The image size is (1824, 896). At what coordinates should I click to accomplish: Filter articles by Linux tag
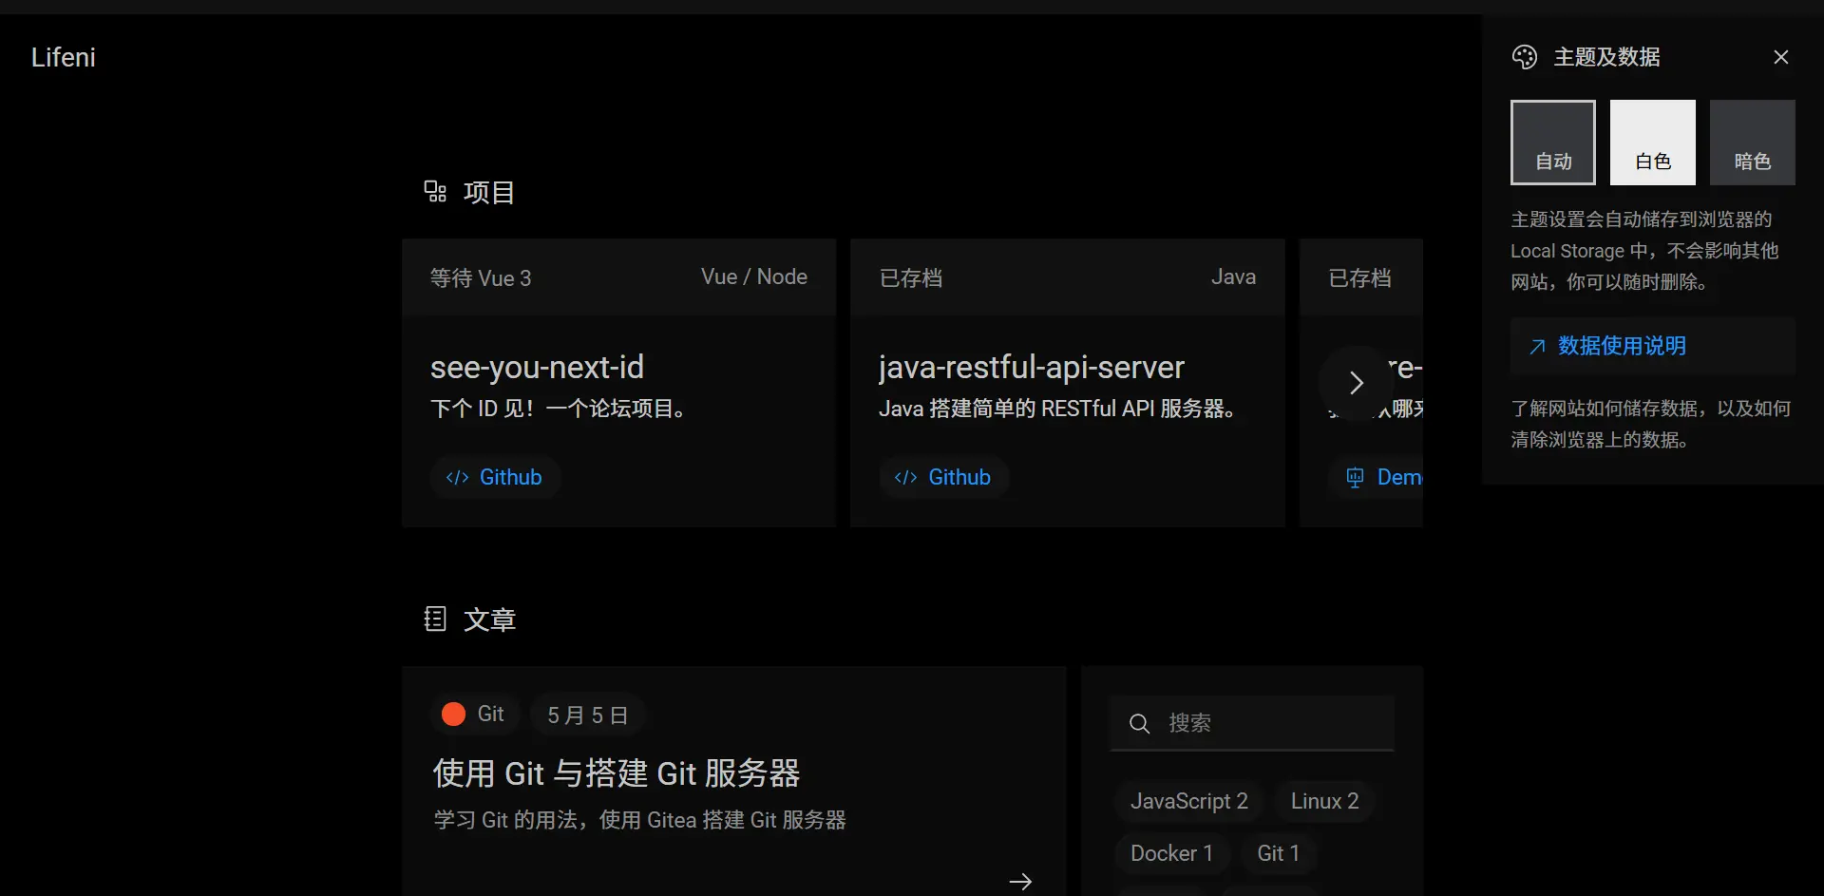coord(1324,801)
